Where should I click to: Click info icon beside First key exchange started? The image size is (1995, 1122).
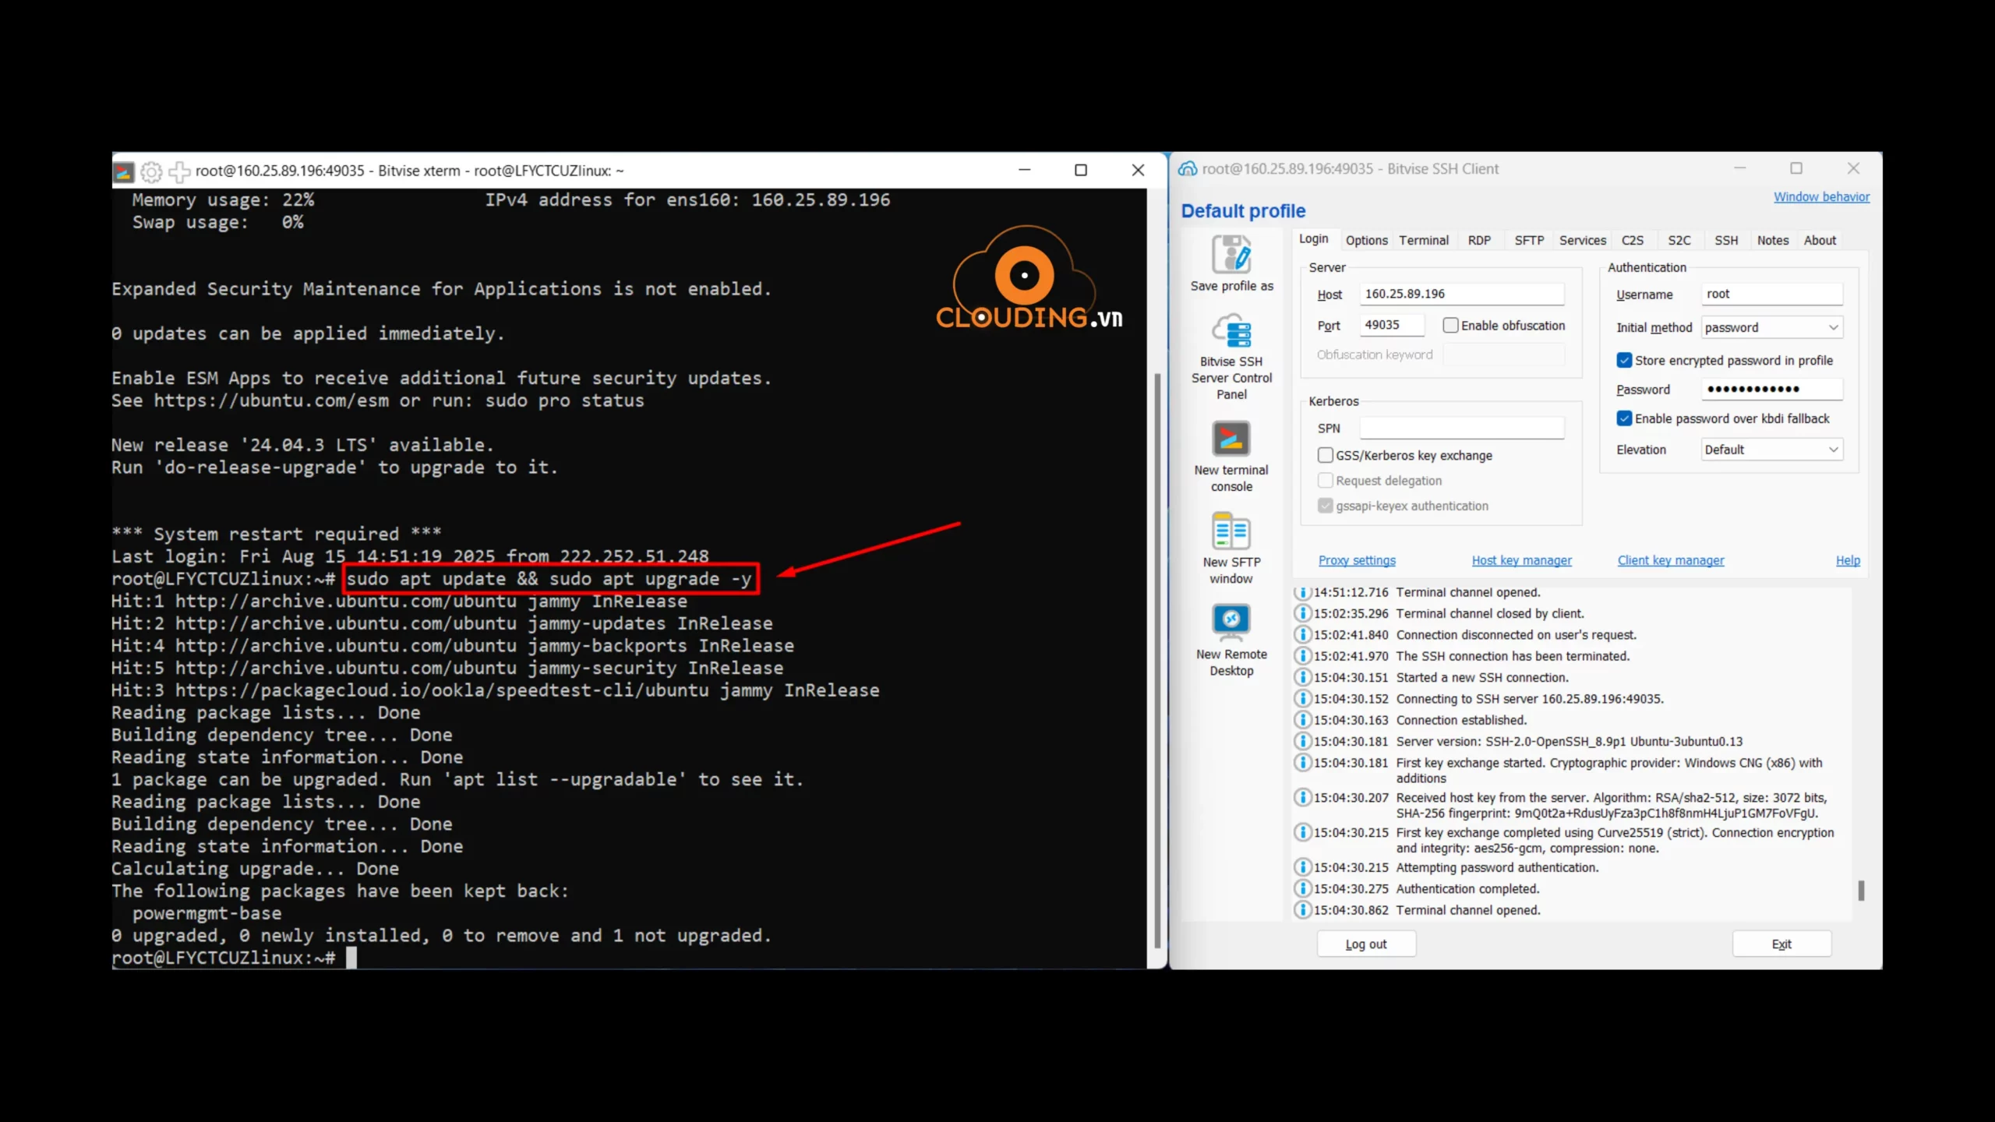click(x=1302, y=763)
